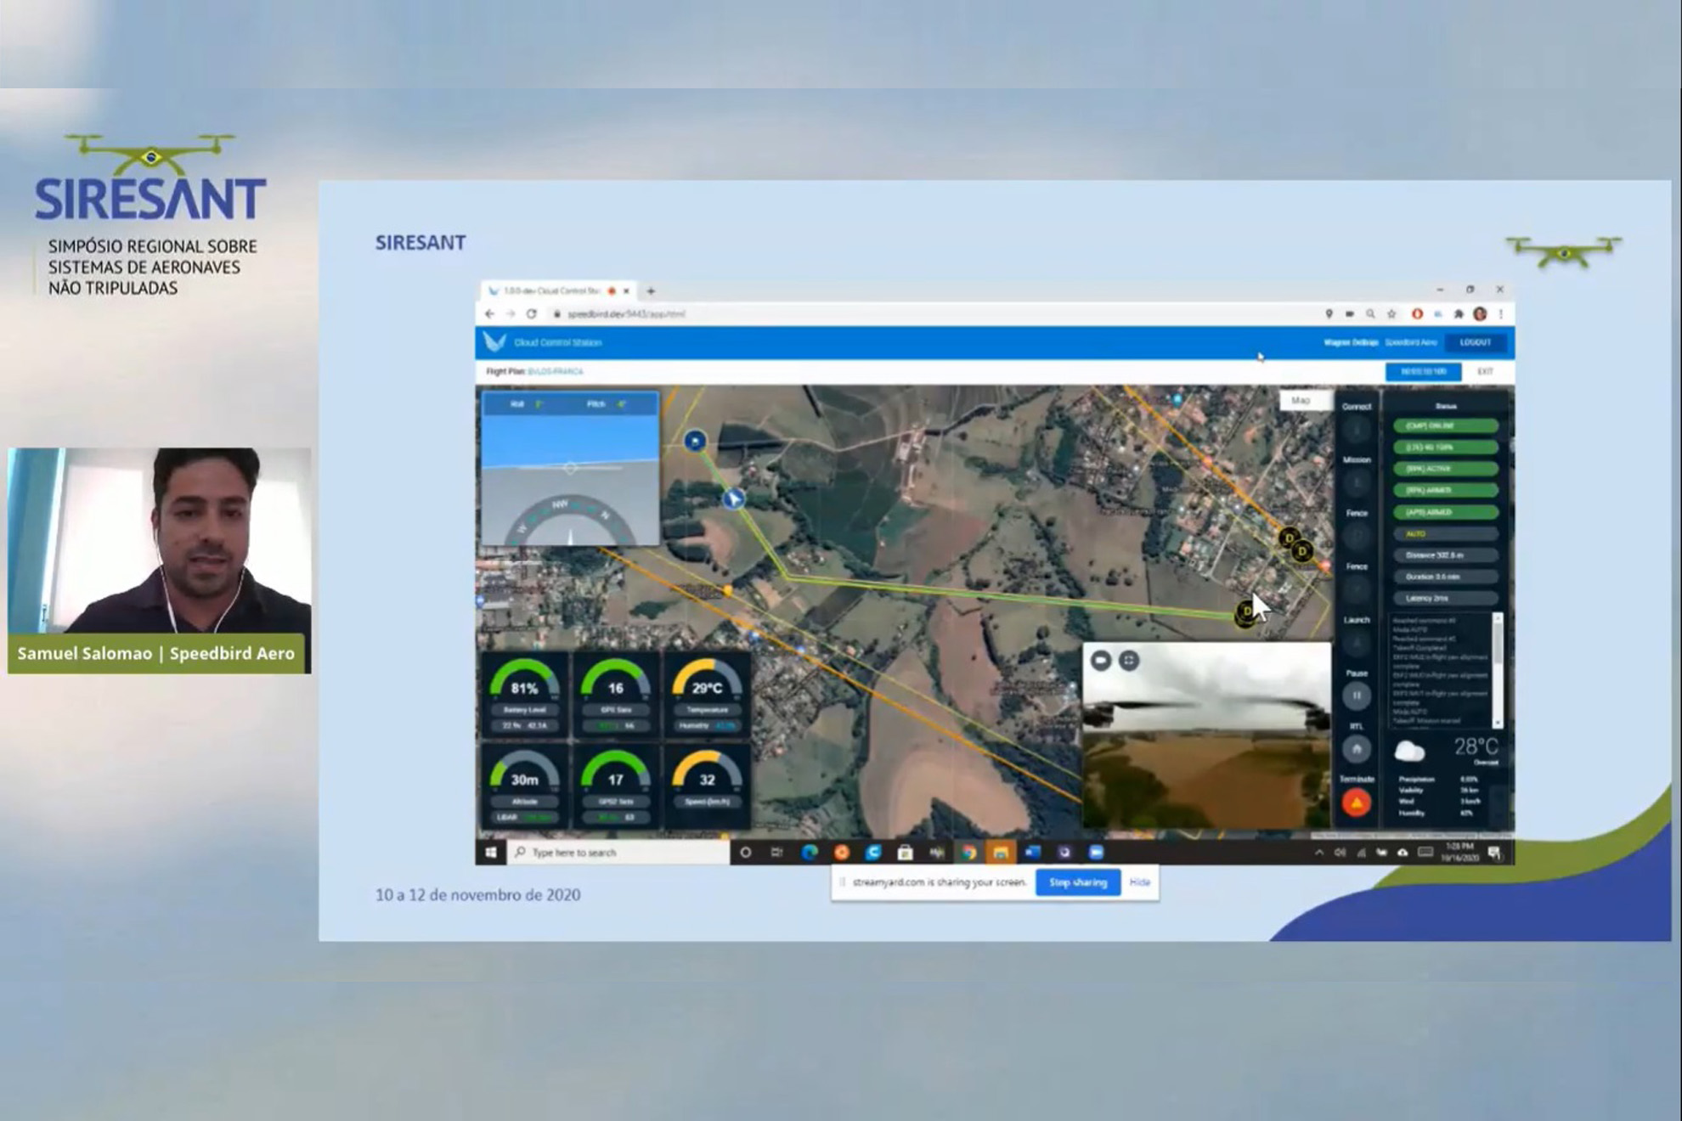The height and width of the screenshot is (1121, 1682).
Task: Click the RPA ACTIVE status pill
Action: [x=1445, y=469]
